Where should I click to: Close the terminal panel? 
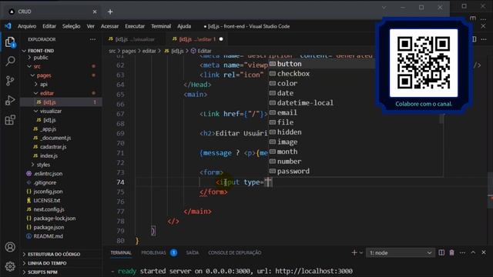point(484,252)
